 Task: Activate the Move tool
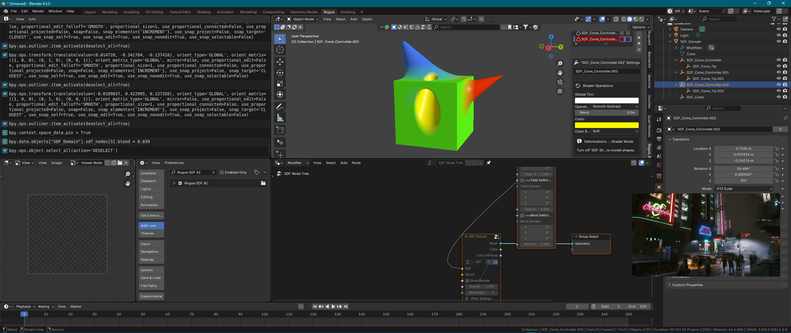[x=280, y=62]
